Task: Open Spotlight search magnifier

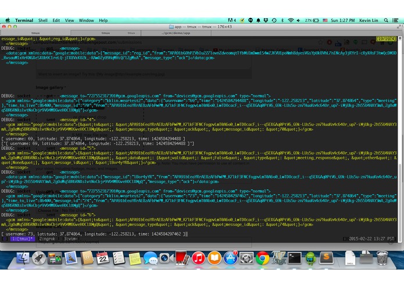Action: click(x=386, y=20)
